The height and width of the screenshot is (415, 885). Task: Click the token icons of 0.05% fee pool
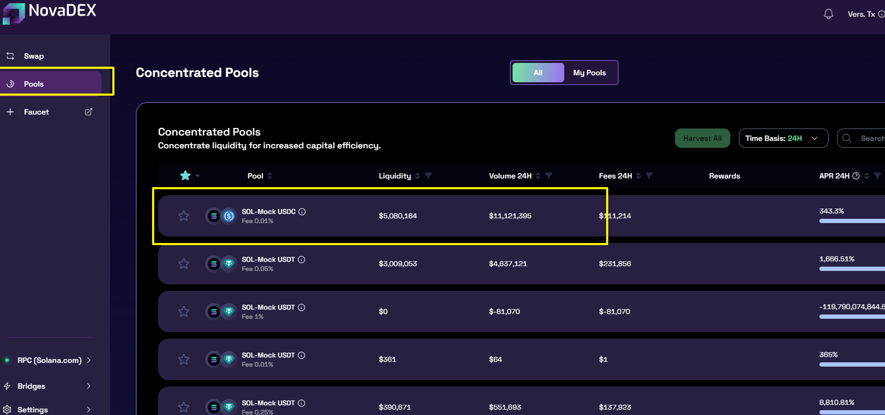[221, 264]
